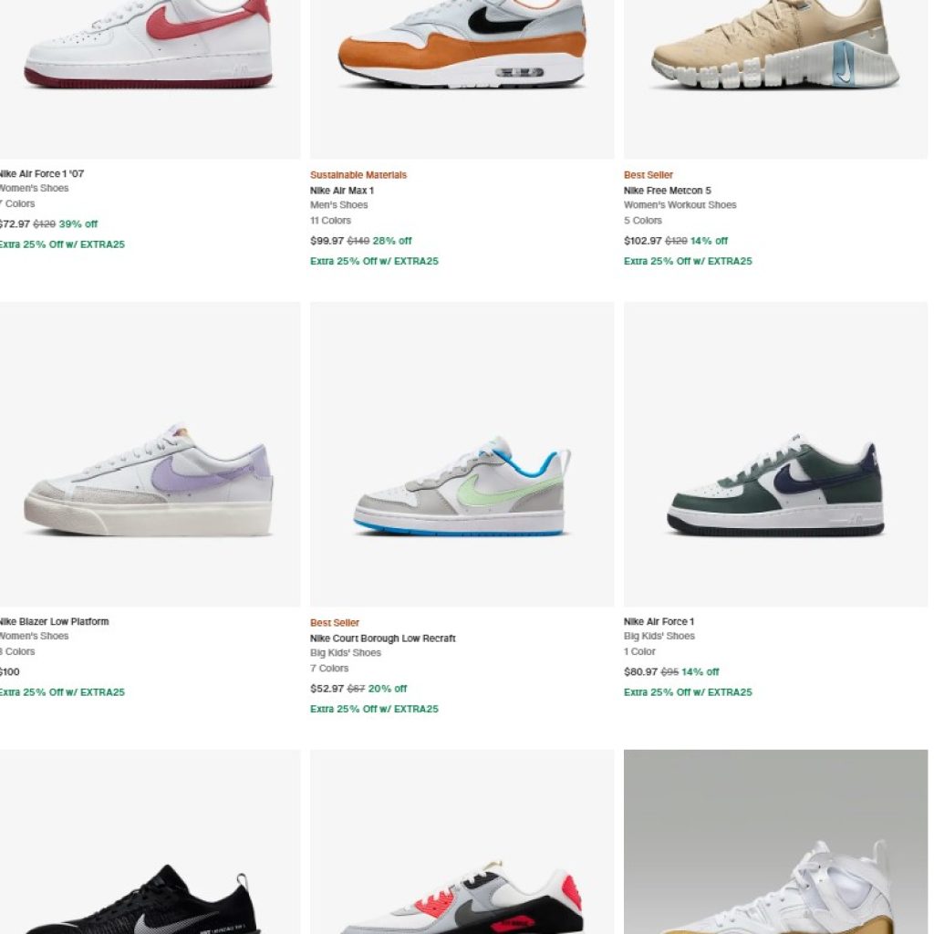The height and width of the screenshot is (934, 934).
Task: Open the Nike Air Force 1 '07 product image
Action: click(x=149, y=79)
